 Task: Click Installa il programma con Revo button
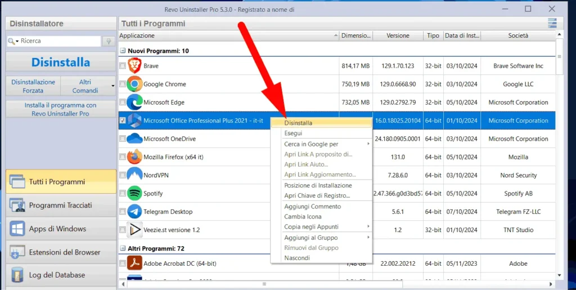(x=61, y=110)
